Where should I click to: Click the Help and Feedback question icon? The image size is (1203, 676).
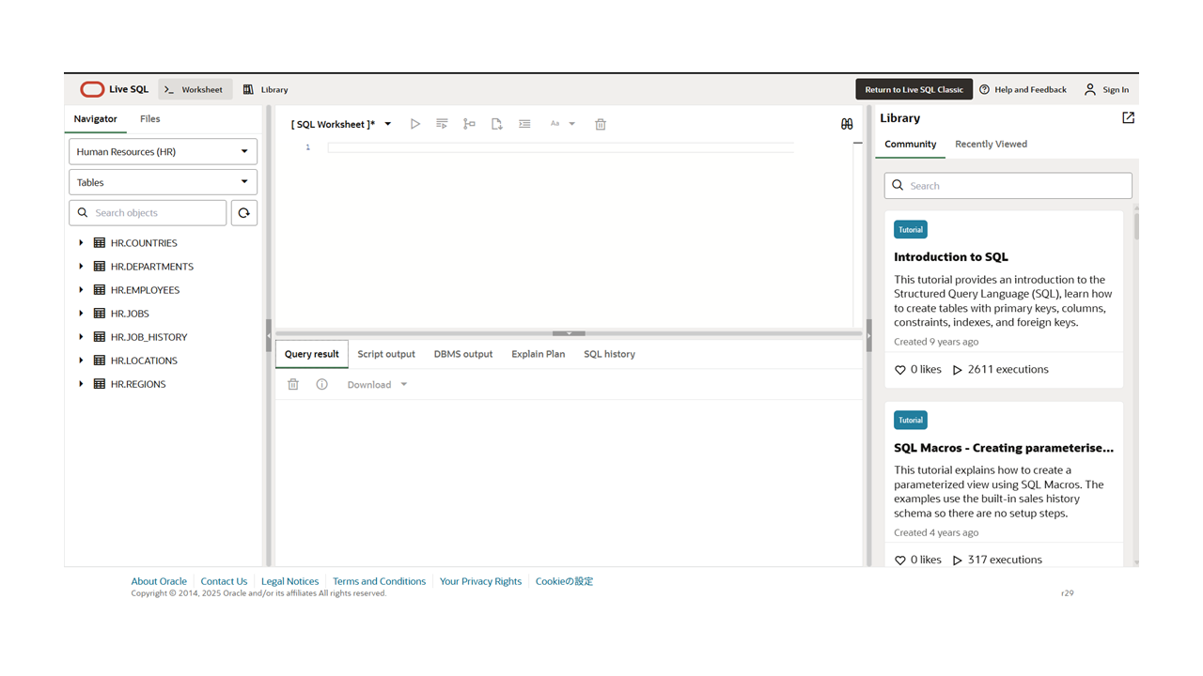point(985,89)
